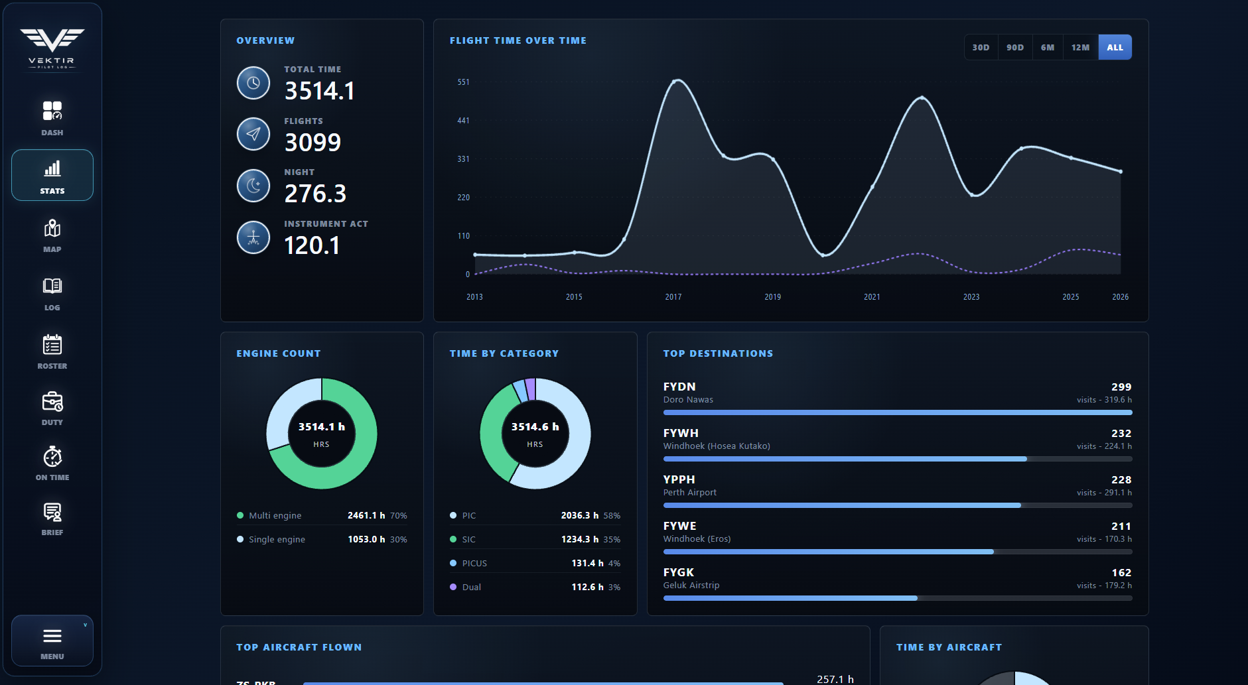Select the Stats bar chart icon
Viewport: 1248px width, 685px height.
pos(52,168)
